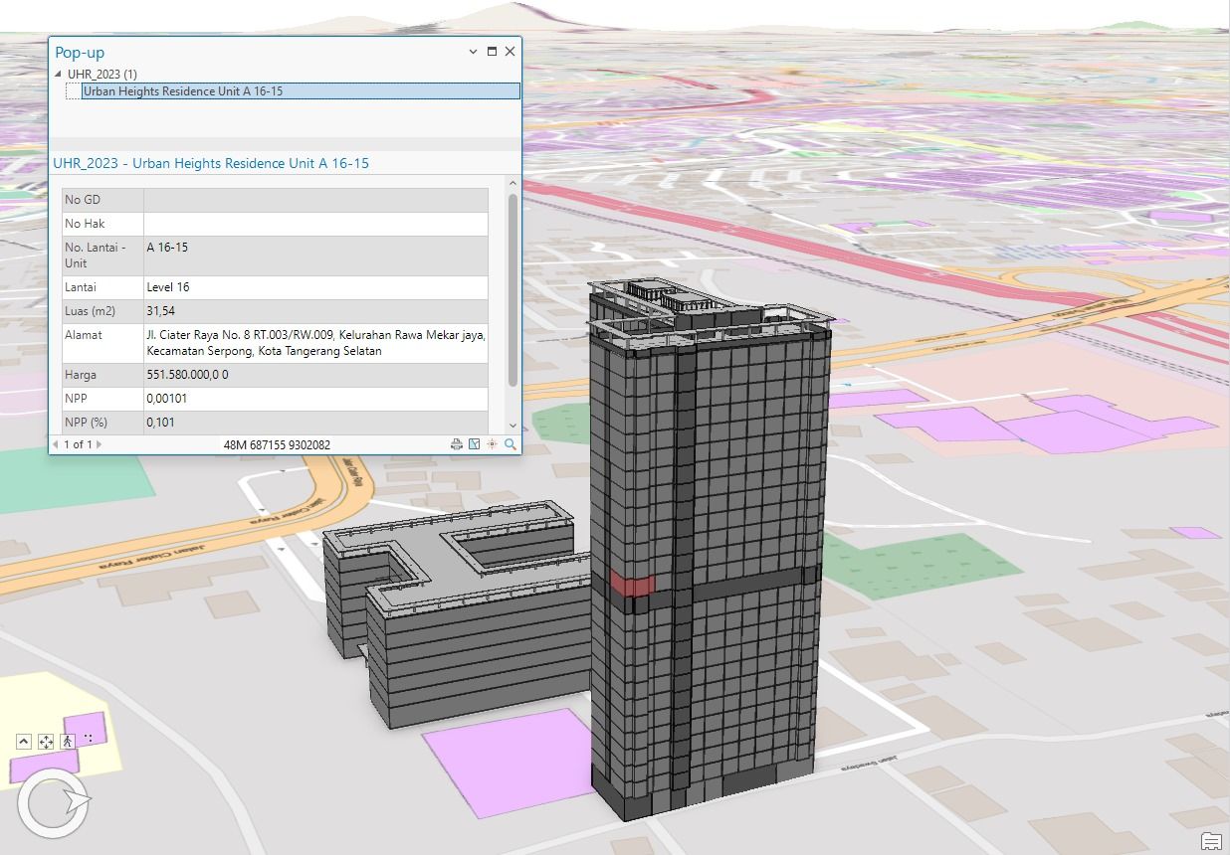
Task: Click the 'No GD' field label
Action: (83, 200)
